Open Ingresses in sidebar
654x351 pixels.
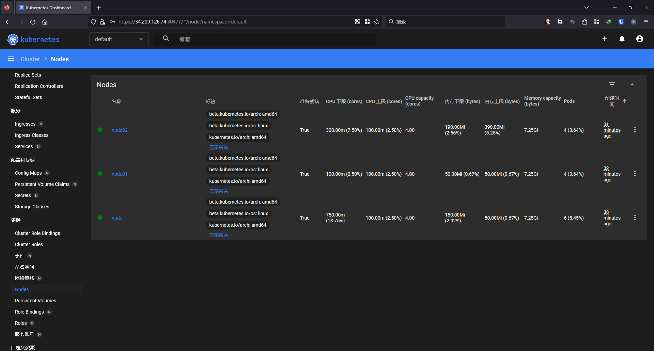tap(25, 124)
